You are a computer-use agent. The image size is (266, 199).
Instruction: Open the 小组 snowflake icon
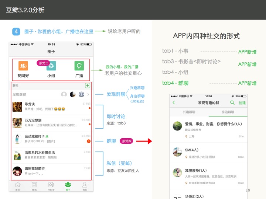[x=51, y=66]
